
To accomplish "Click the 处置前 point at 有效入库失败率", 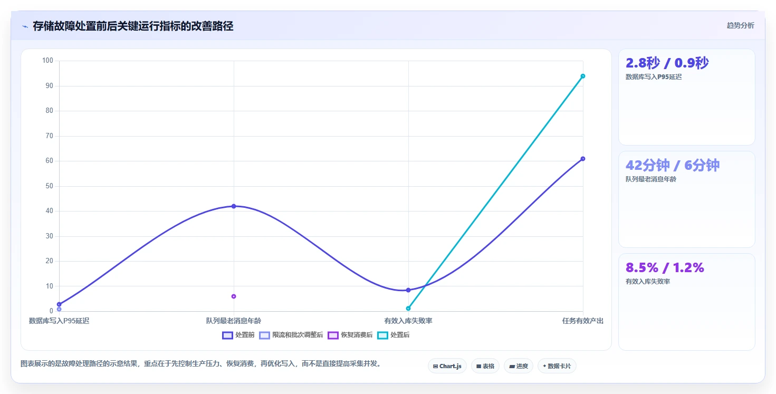I will coord(408,290).
